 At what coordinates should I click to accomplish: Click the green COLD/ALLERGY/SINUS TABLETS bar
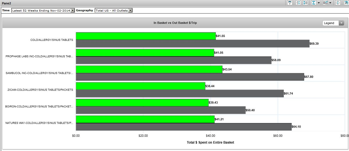point(146,36)
